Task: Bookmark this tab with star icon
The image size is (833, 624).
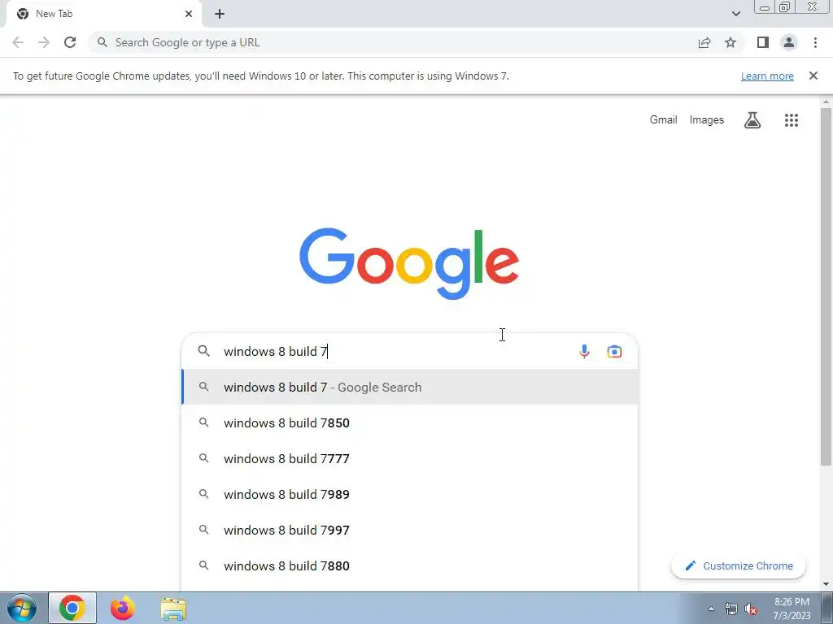Action: pyautogui.click(x=731, y=42)
